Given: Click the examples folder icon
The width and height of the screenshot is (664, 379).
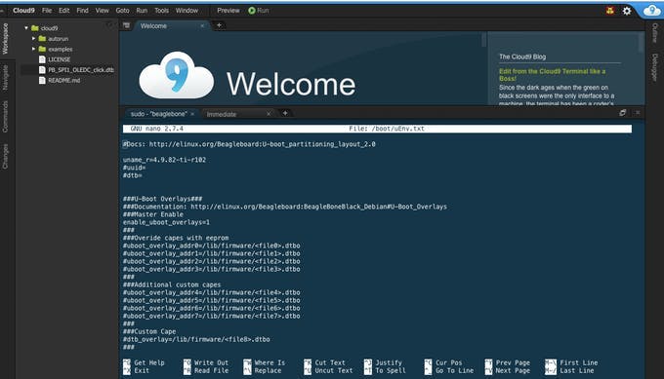Looking at the screenshot, I should [42, 49].
